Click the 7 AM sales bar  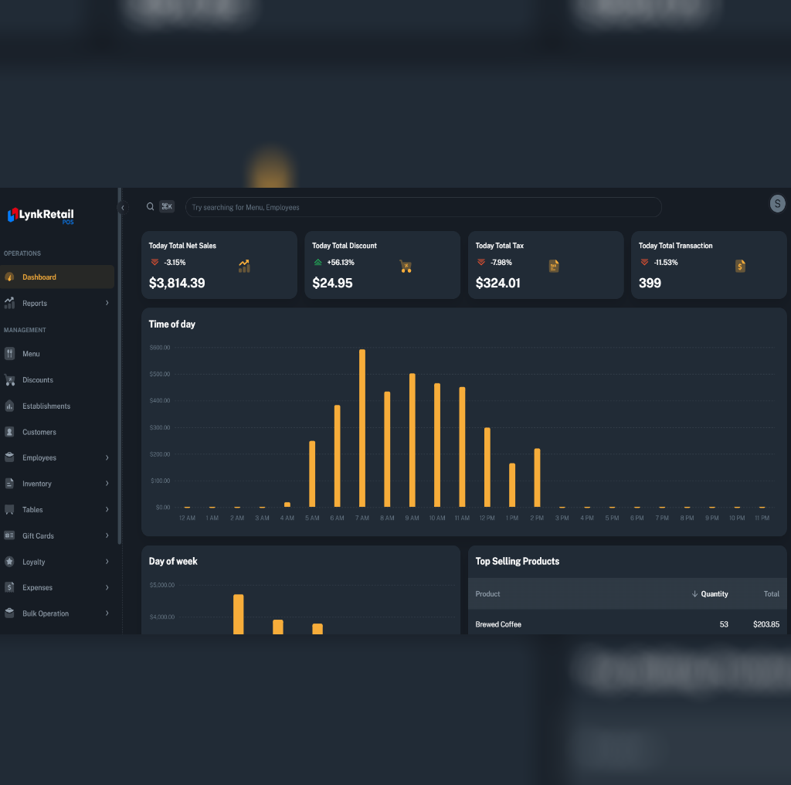[362, 428]
